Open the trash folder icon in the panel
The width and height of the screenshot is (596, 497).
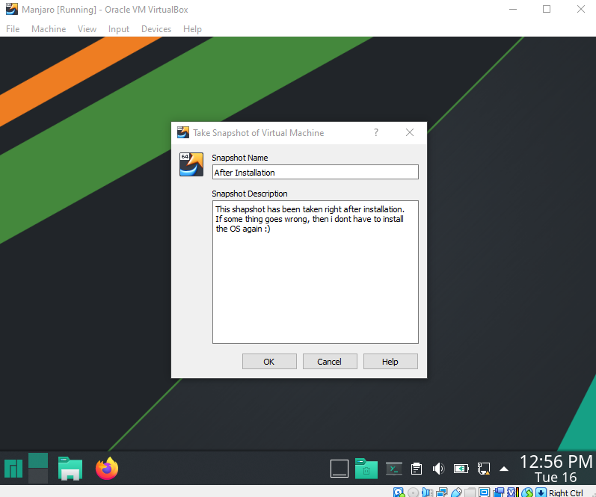click(x=366, y=469)
